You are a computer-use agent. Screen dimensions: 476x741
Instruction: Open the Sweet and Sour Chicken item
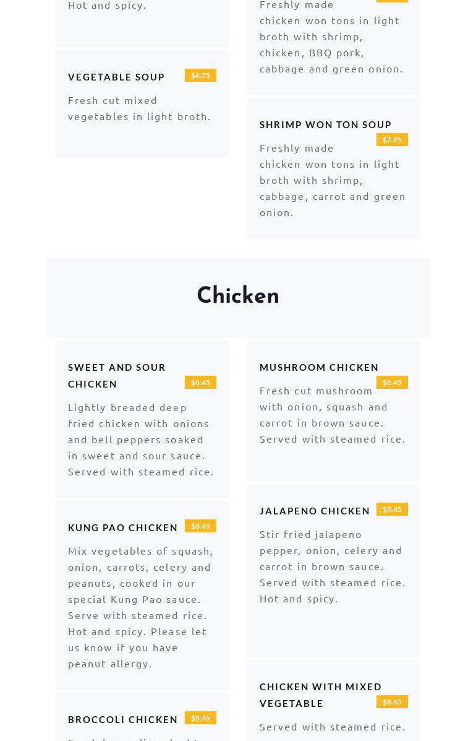[117, 375]
